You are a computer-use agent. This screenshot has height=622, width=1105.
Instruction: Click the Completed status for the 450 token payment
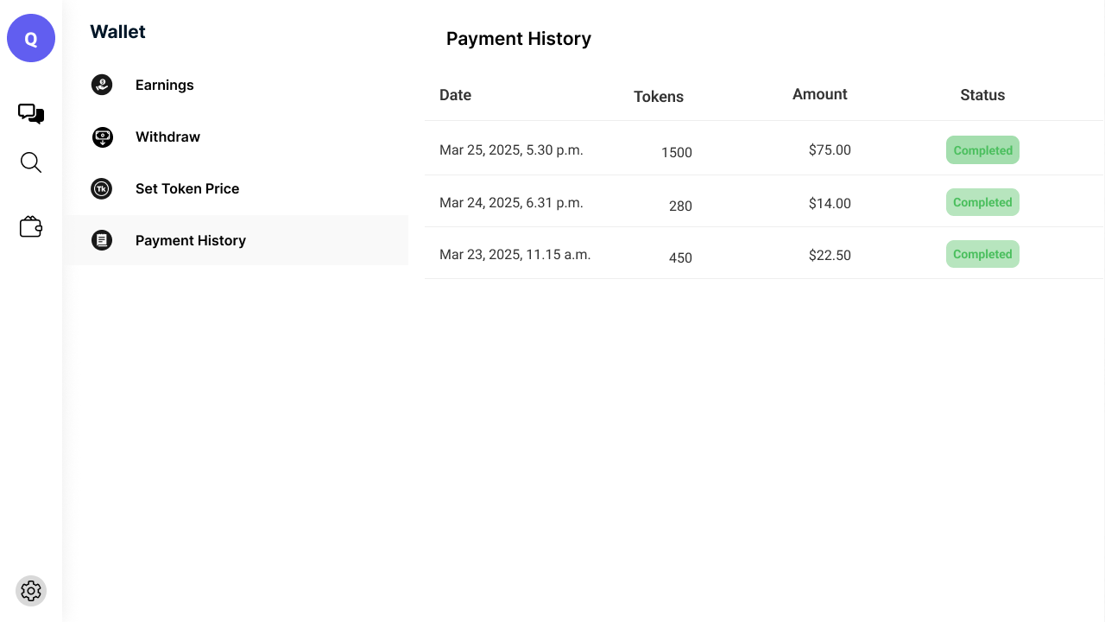tap(982, 253)
